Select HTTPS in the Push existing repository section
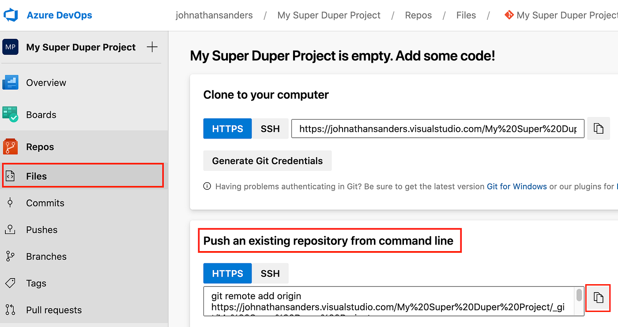This screenshot has width=618, height=327. 227,274
